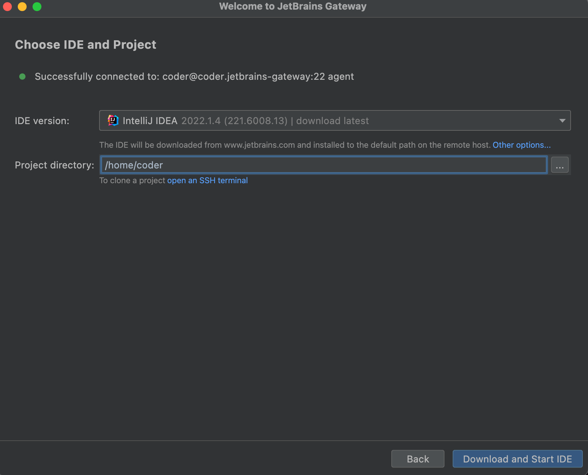The image size is (588, 475).
Task: Browse project directory with ellipsis button
Action: click(560, 165)
